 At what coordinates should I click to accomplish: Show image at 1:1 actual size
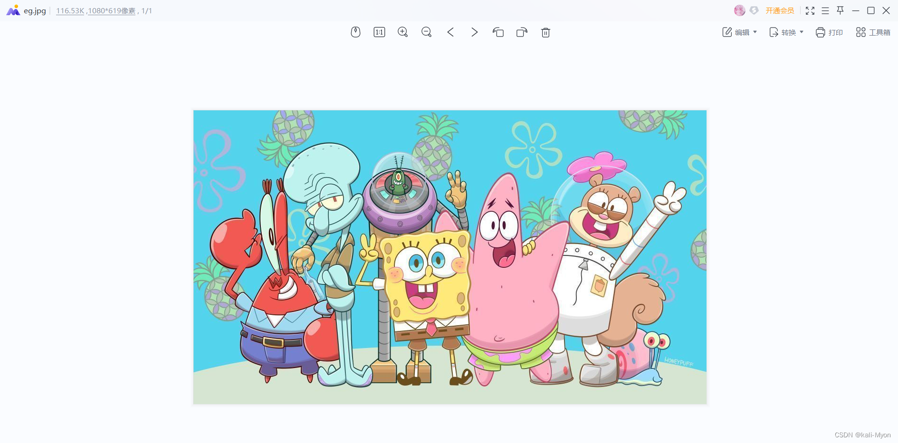tap(379, 32)
